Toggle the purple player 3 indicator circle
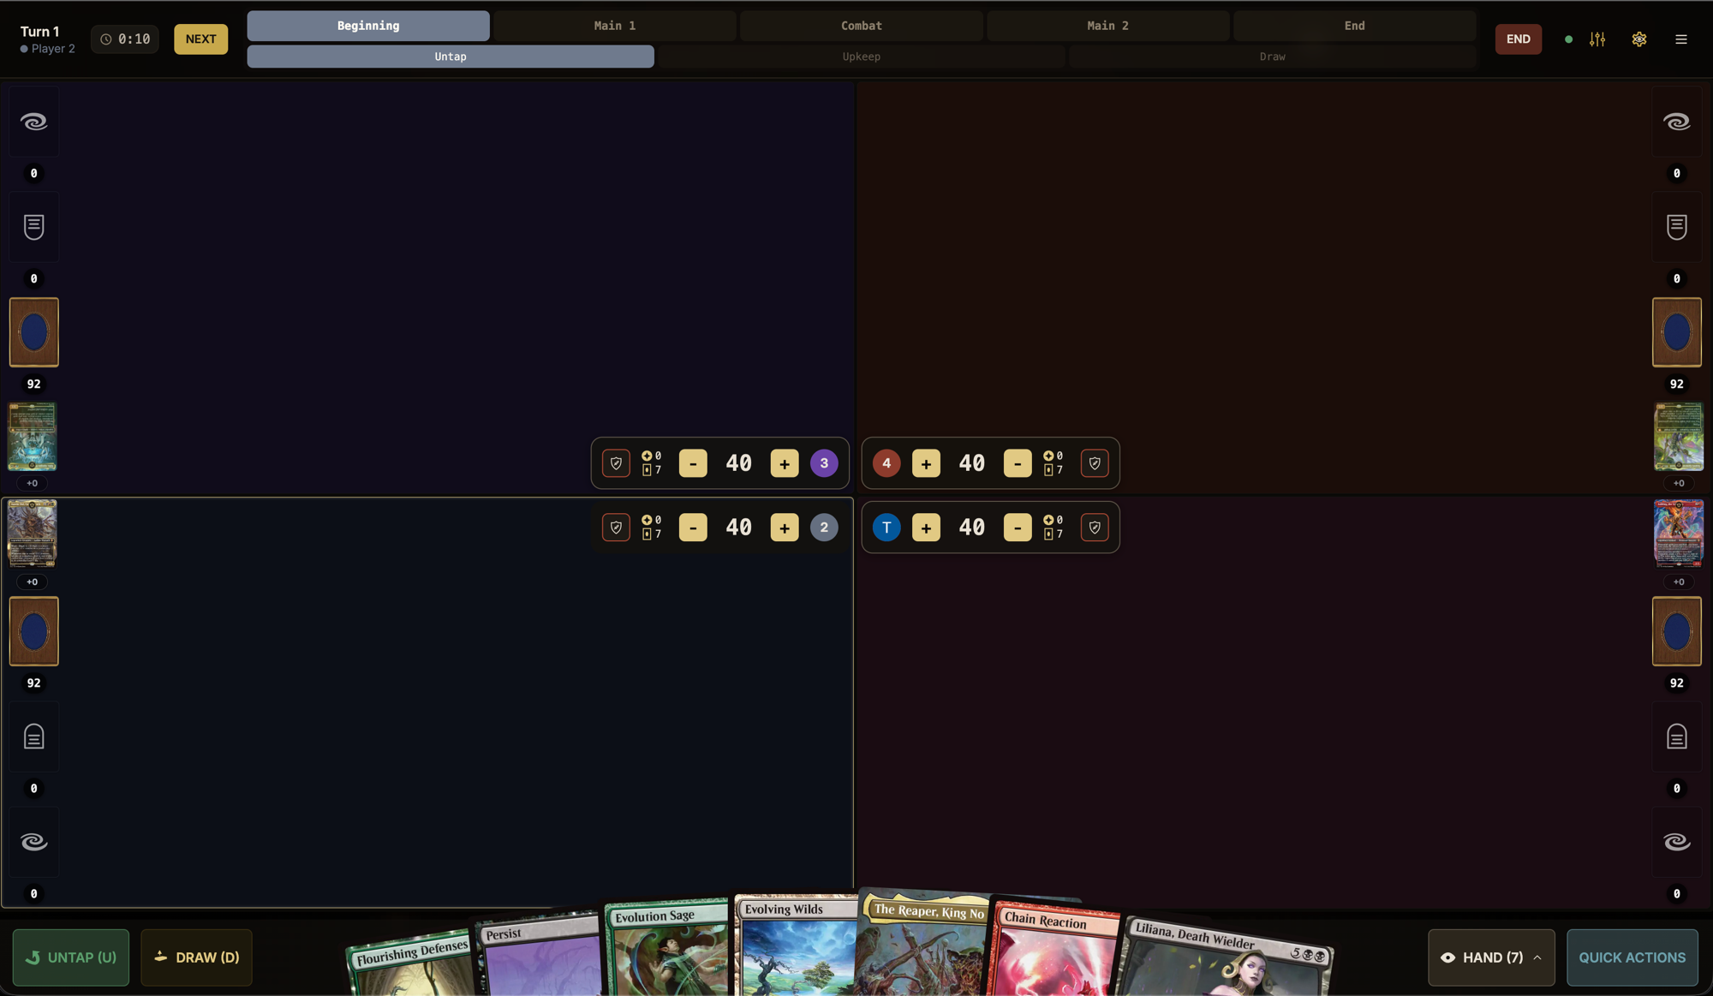Image resolution: width=1713 pixels, height=996 pixels. (823, 463)
